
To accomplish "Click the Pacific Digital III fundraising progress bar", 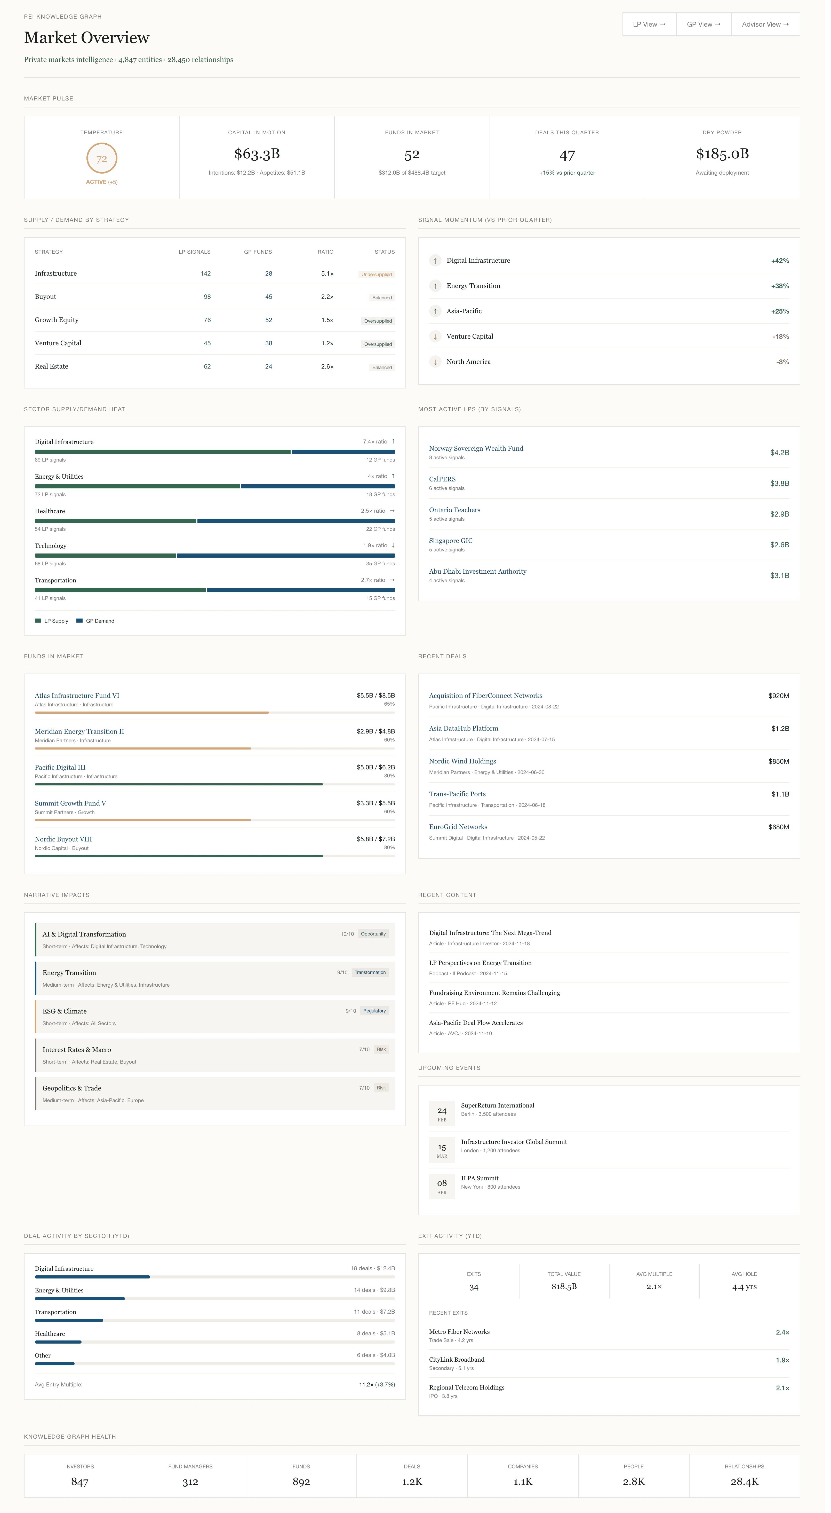I will coord(214,785).
